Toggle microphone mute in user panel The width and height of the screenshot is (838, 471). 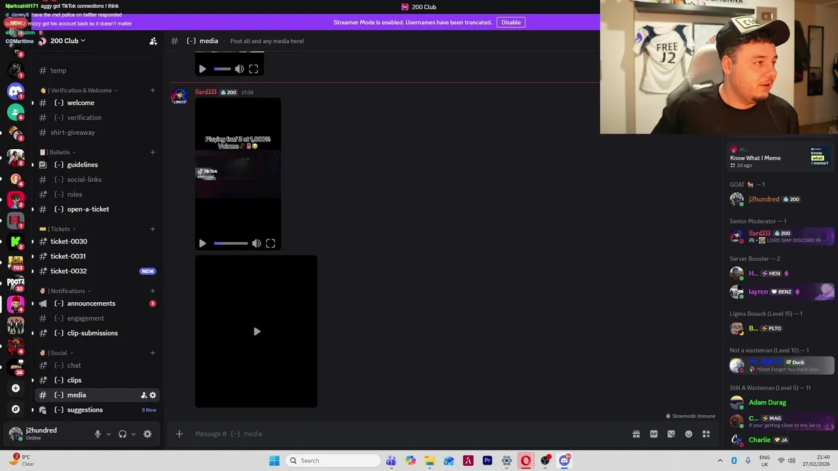pos(98,434)
